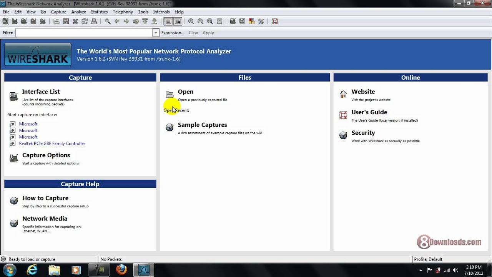Open Sample Captures link

(203, 125)
